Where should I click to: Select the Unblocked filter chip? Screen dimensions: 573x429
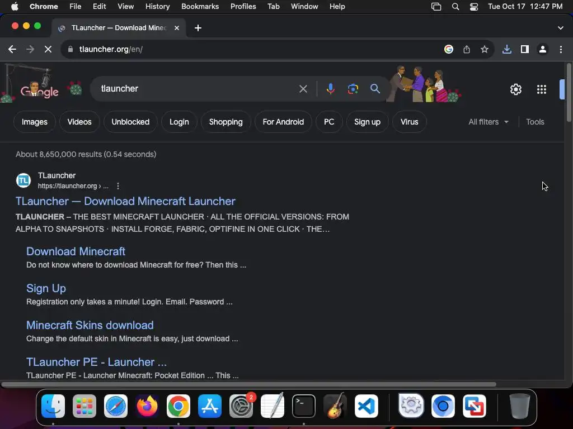pos(130,122)
